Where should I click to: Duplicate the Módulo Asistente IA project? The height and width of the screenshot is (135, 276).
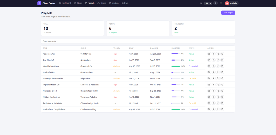click(x=218, y=97)
